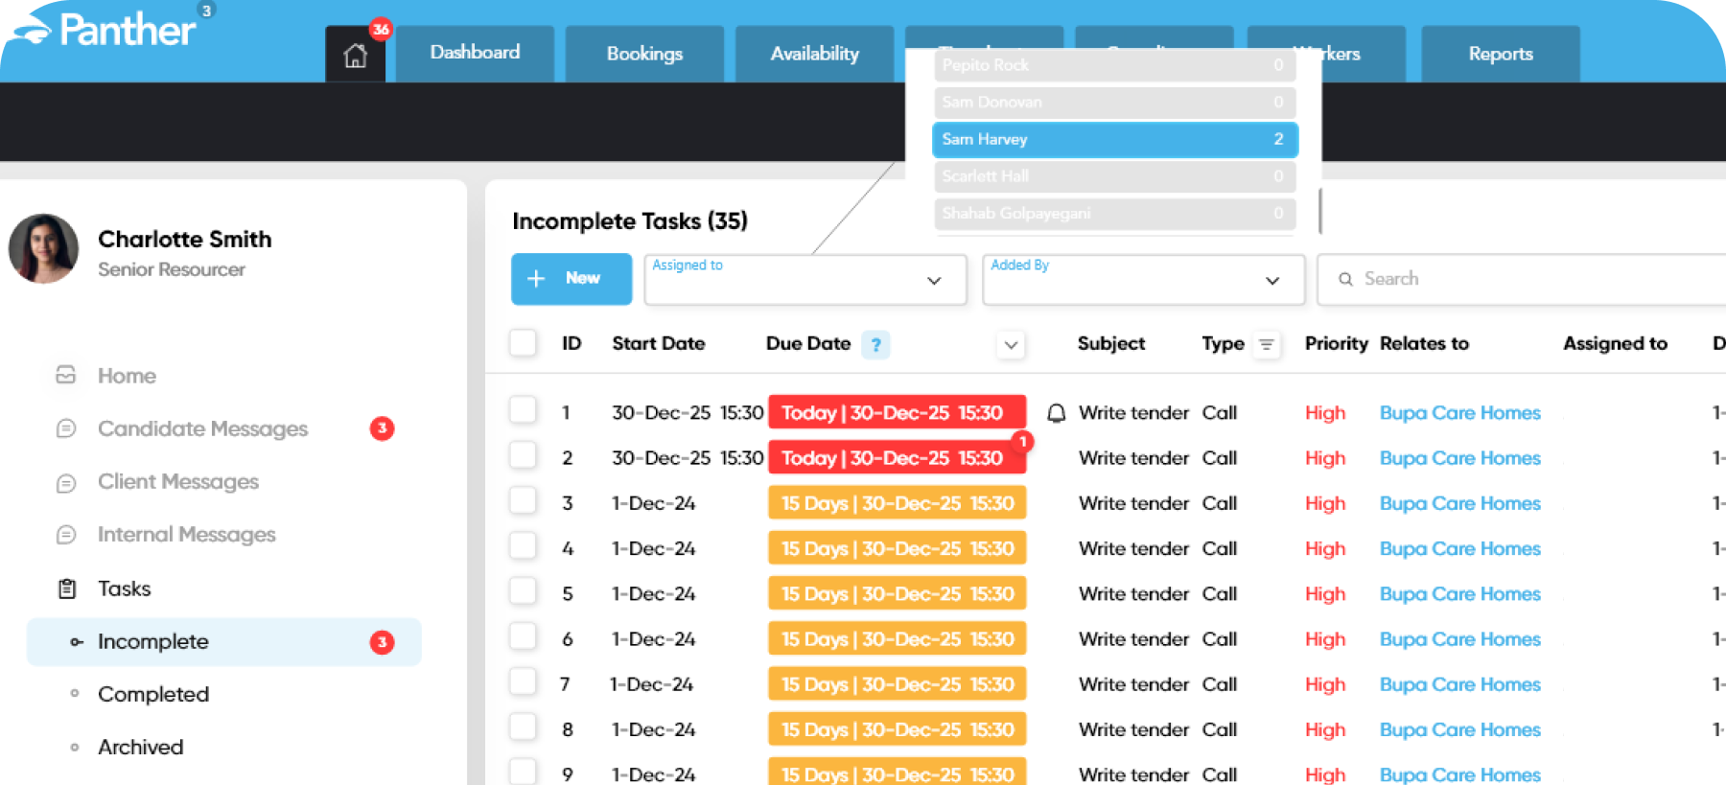Click the Type column filter icon

1266,344
